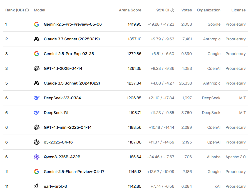This screenshot has height=193, width=251.
Task: Click the DeepSeek whale icon beside DeepSeek-V3-0324
Action: (37, 98)
